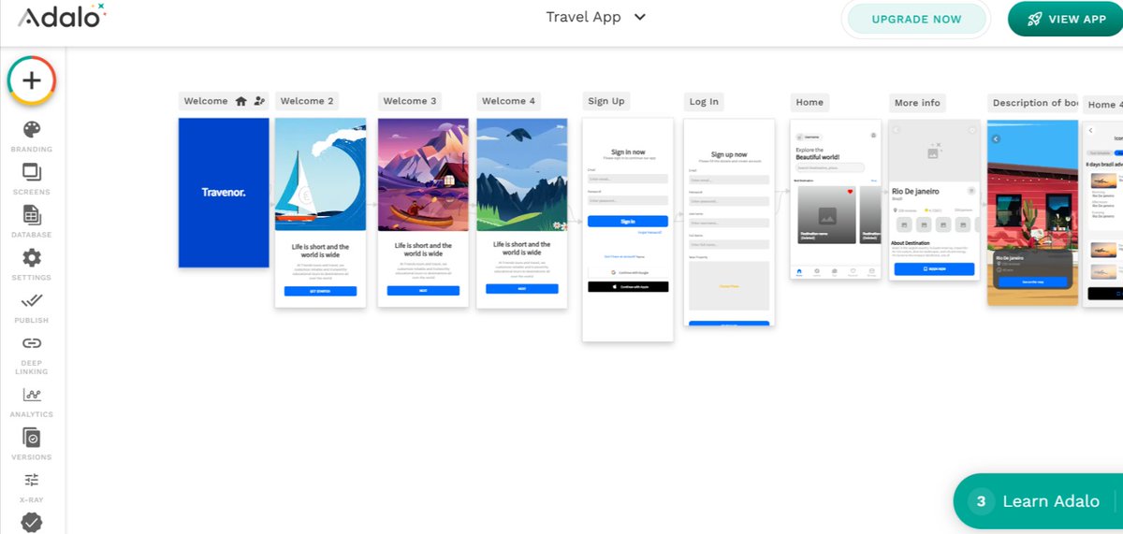Click Continue with Google on Sign Up screen
This screenshot has width=1123, height=534.
(x=628, y=272)
